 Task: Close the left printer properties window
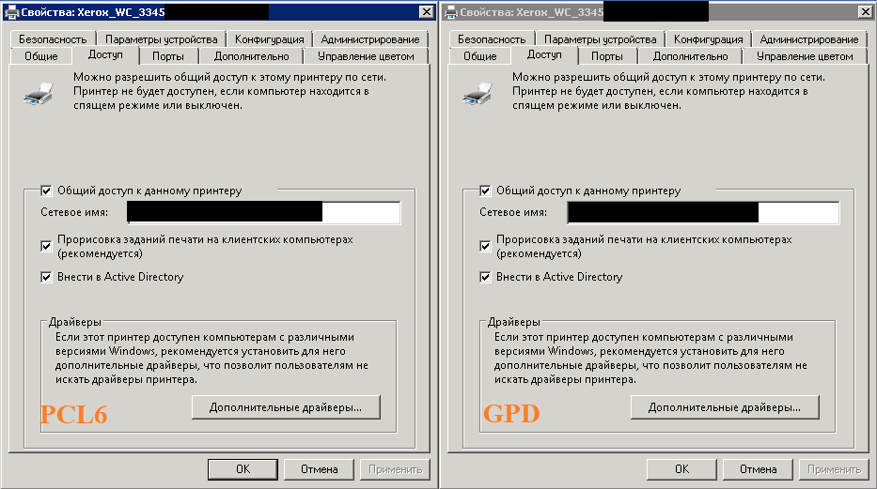(424, 11)
